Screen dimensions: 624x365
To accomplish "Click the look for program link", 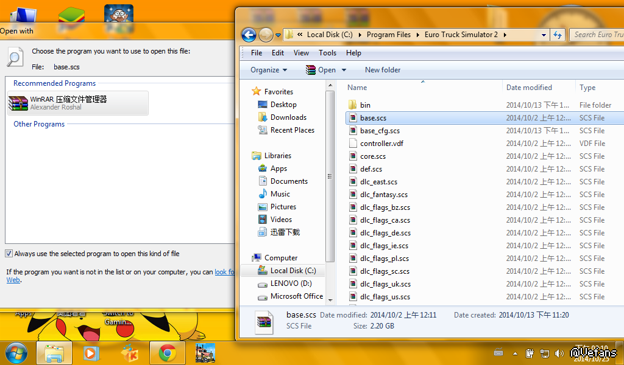I will 224,272.
